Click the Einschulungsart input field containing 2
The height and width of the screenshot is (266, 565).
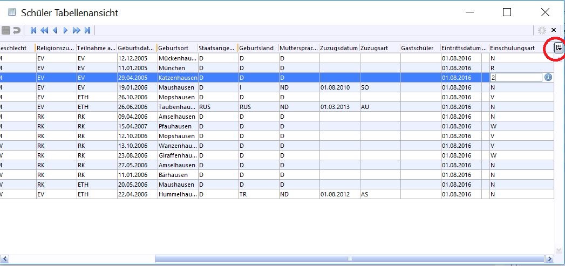click(x=516, y=77)
